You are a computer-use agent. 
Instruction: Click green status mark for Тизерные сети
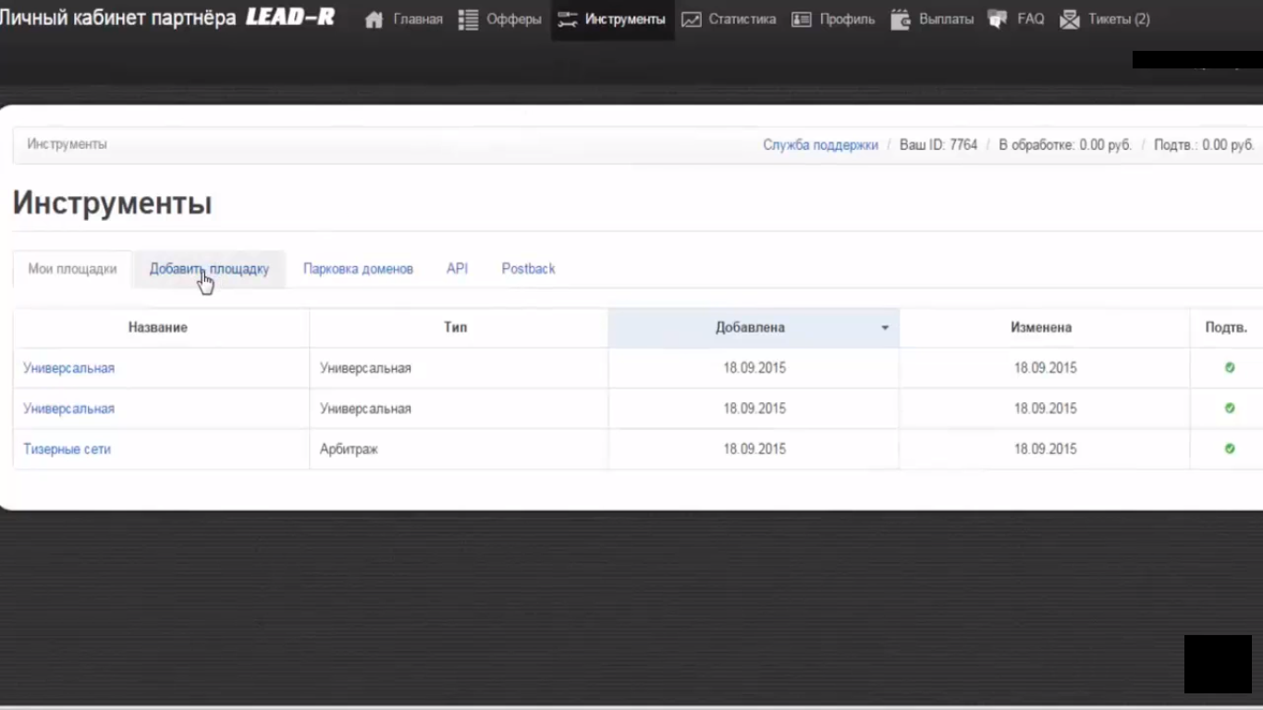tap(1230, 448)
